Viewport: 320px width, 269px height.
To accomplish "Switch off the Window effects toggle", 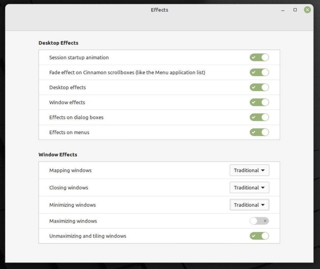I will pos(259,103).
